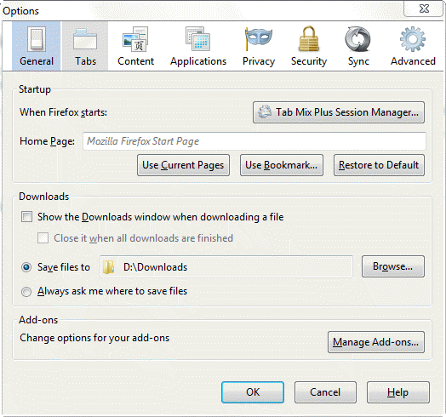The width and height of the screenshot is (446, 417).
Task: Focus the Home Page text field
Action: [x=254, y=141]
